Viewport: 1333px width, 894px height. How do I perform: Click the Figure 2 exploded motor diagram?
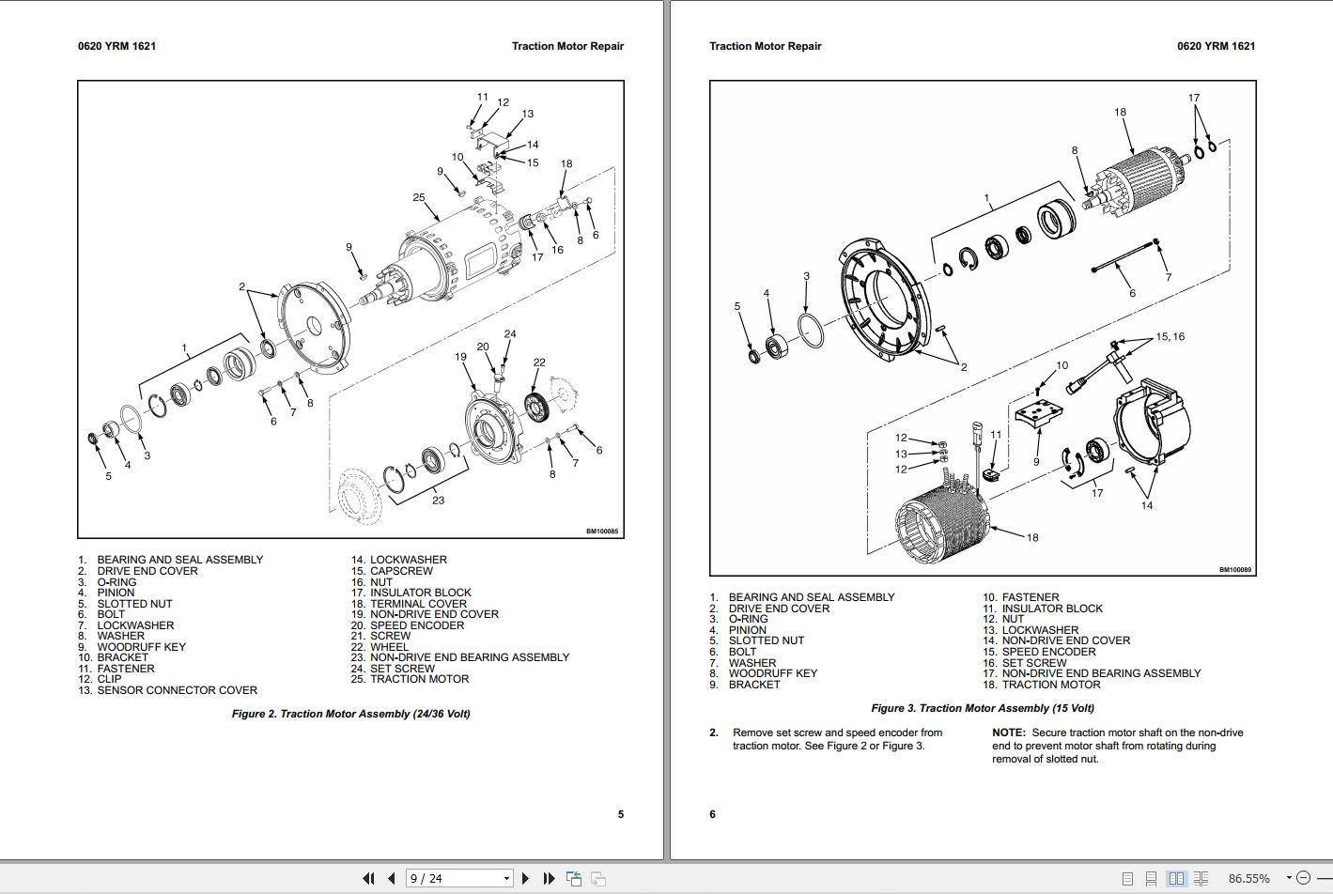(x=350, y=309)
